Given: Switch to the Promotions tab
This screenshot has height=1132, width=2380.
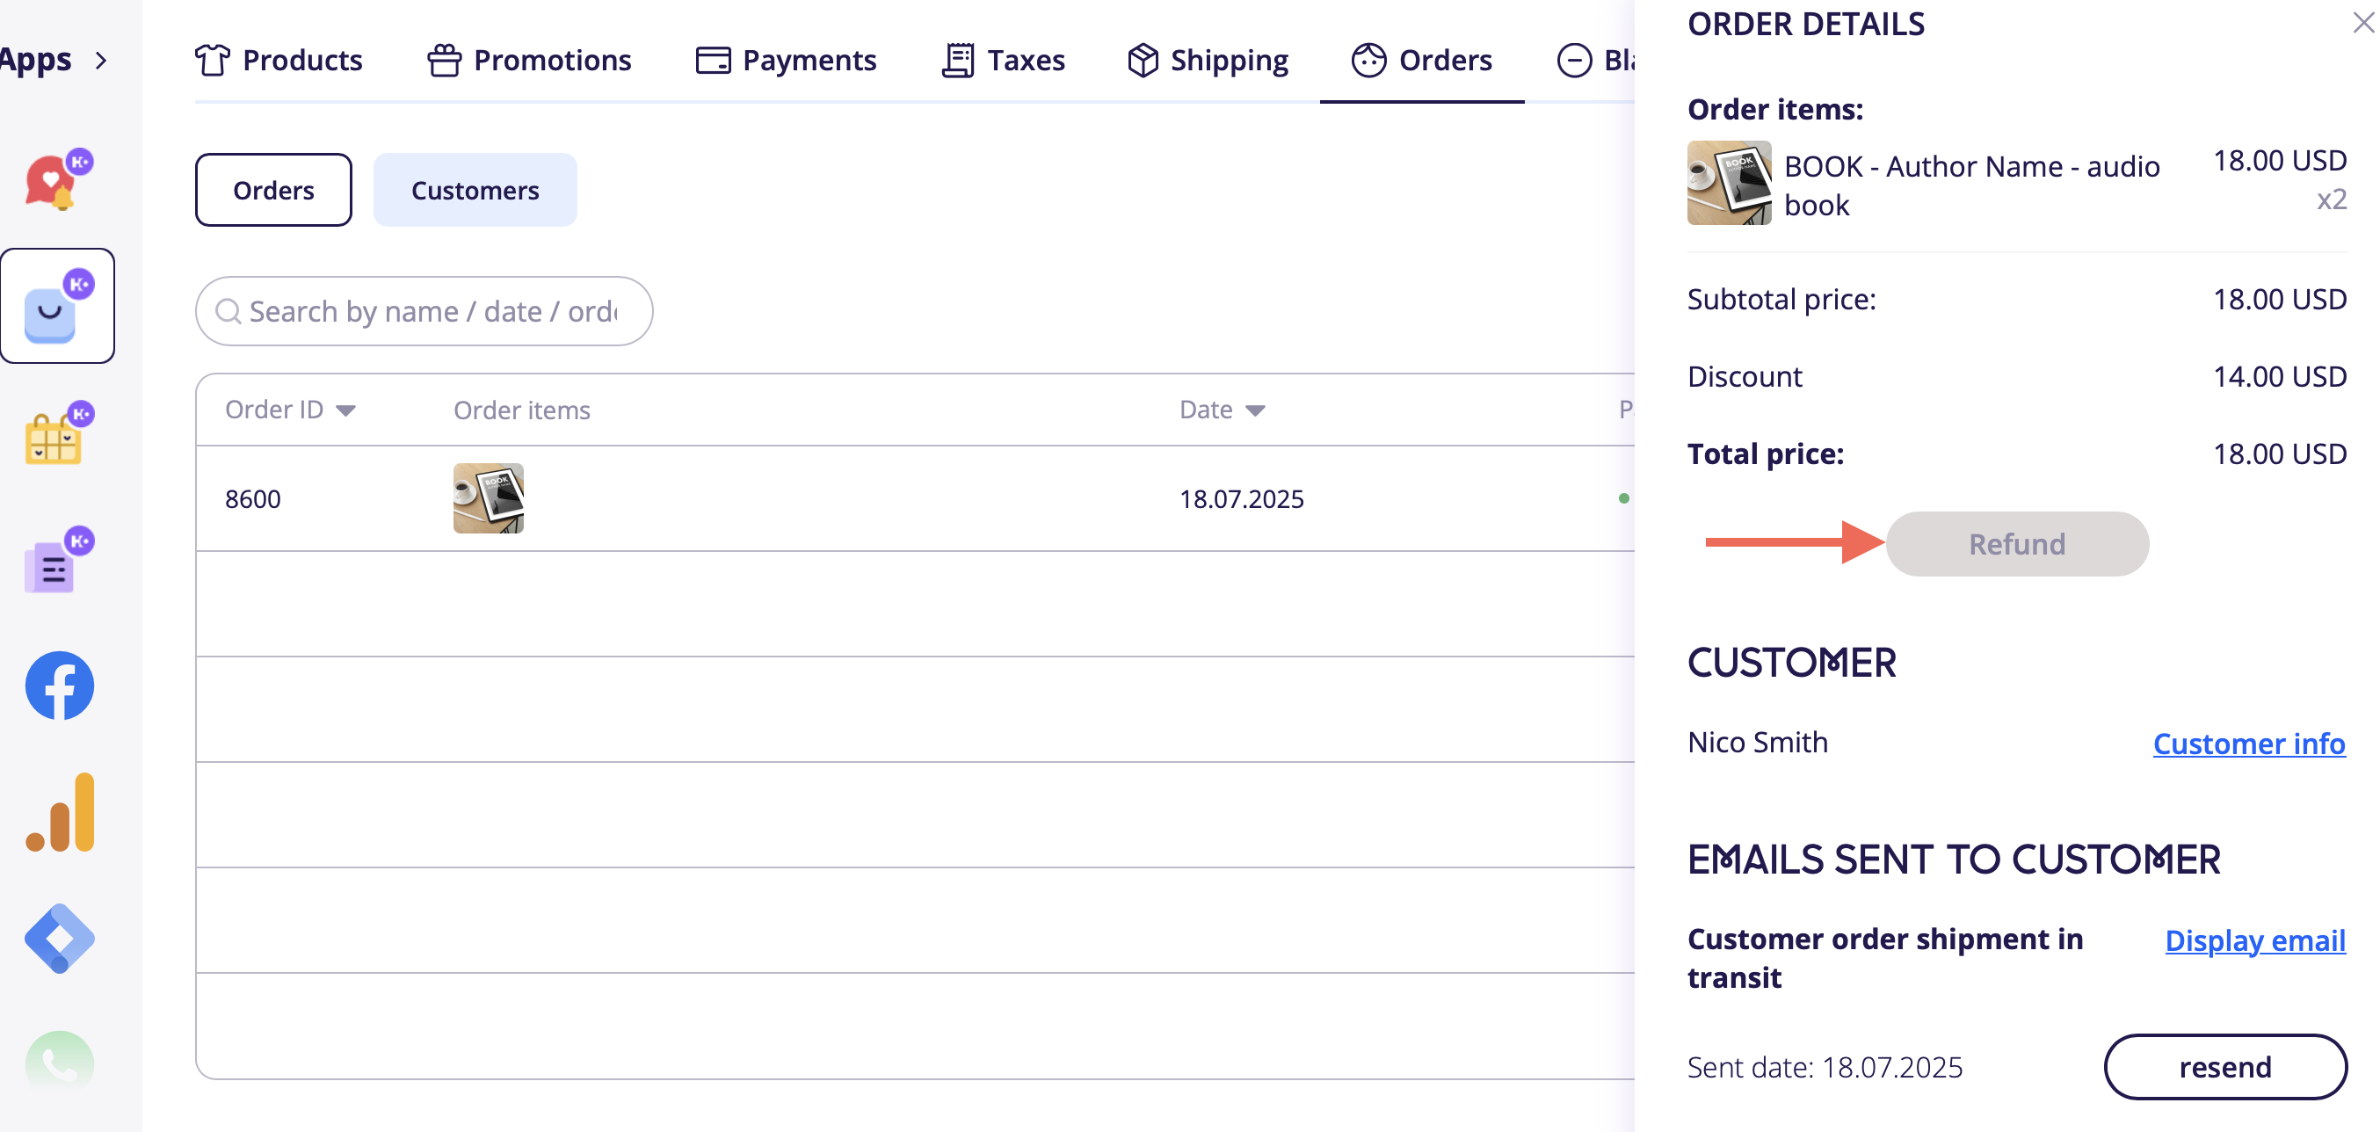Looking at the screenshot, I should click(x=528, y=60).
